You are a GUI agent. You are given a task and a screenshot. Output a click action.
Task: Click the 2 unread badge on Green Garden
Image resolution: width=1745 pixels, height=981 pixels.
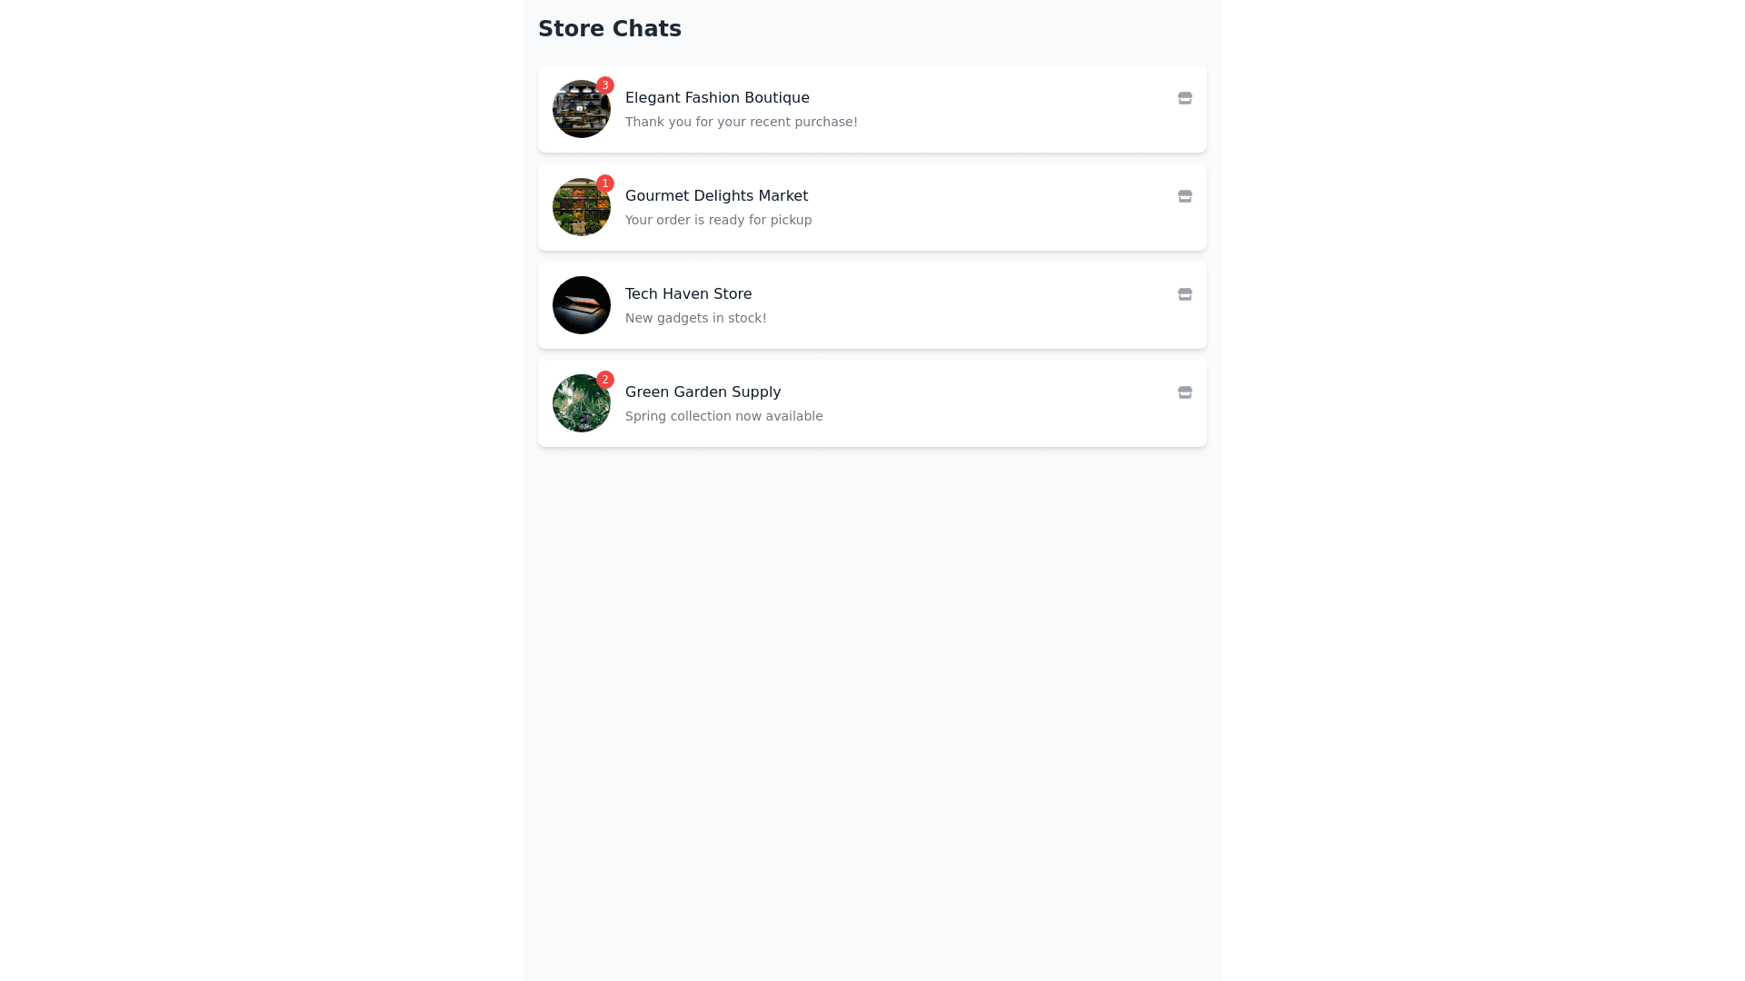click(605, 380)
